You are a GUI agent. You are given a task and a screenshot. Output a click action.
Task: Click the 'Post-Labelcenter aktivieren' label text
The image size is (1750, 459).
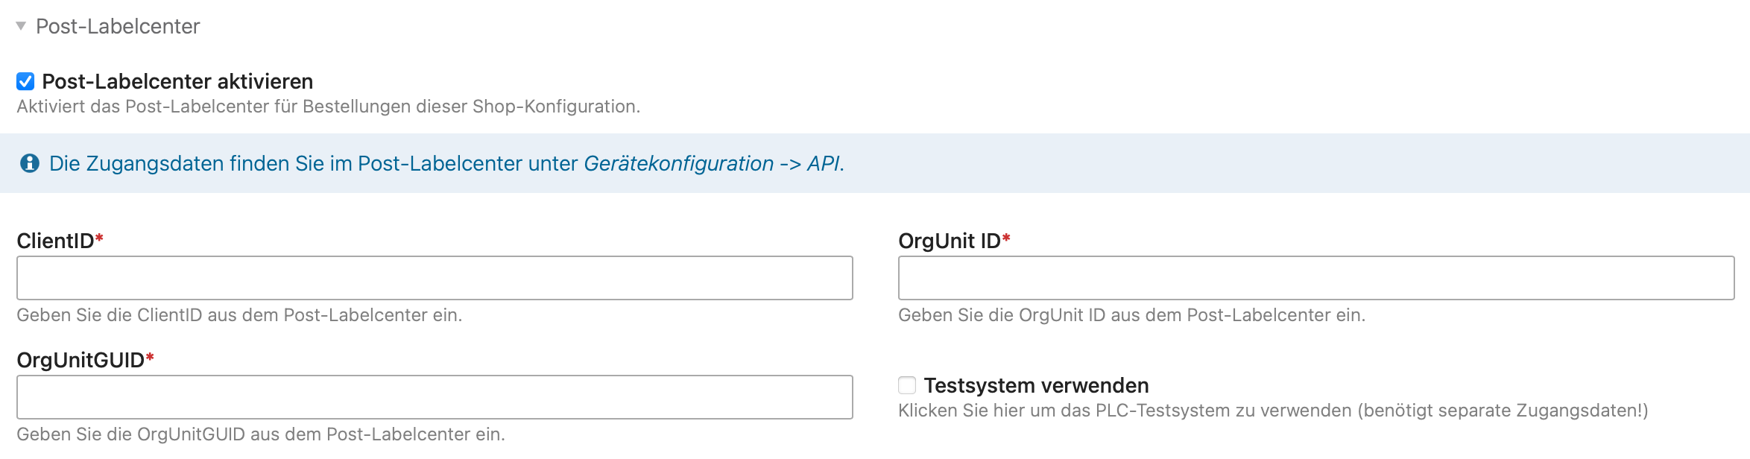click(x=177, y=81)
